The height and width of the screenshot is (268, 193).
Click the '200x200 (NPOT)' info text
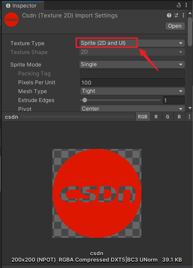(x=33, y=260)
